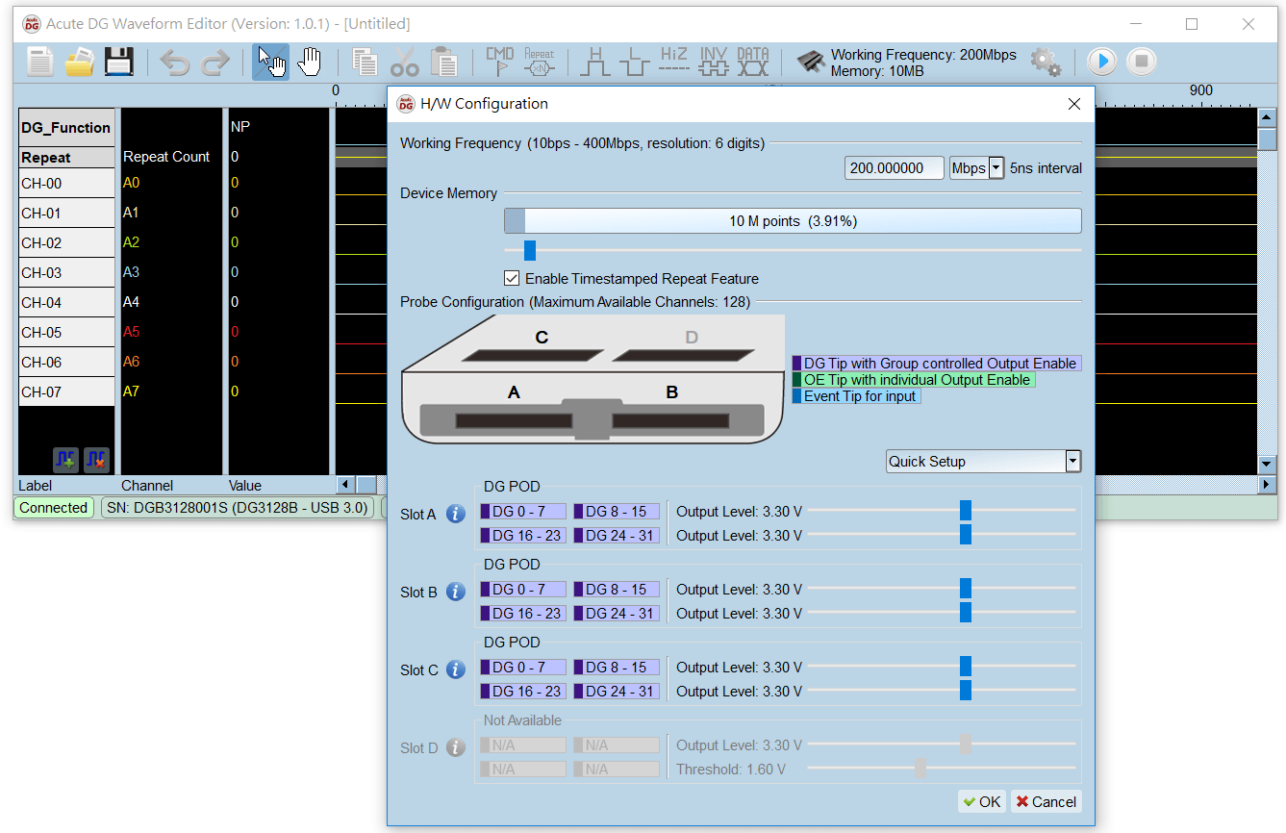Open the Mbps frequency unit dropdown
The image size is (1286, 833).
(995, 167)
